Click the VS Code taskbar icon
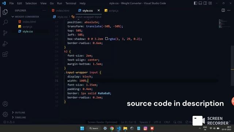234x132 pixels. [118, 128]
